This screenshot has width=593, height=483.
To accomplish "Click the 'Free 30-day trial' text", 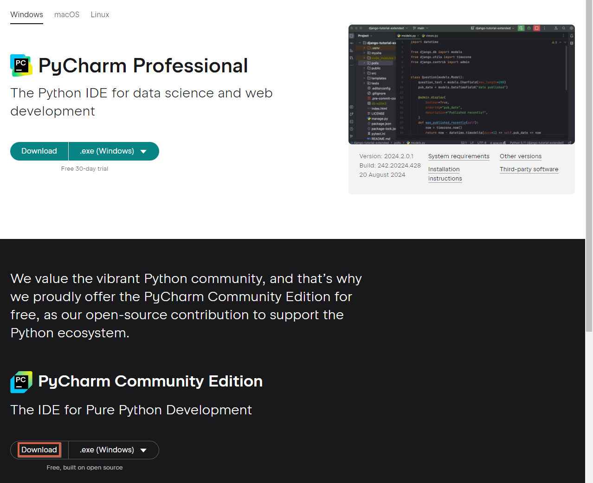I will click(84, 169).
